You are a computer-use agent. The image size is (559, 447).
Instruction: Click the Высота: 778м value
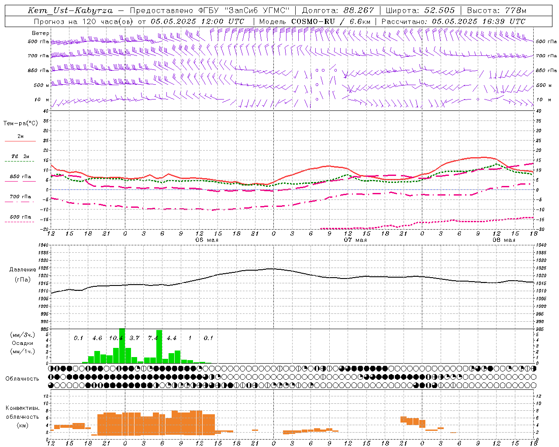(497, 10)
